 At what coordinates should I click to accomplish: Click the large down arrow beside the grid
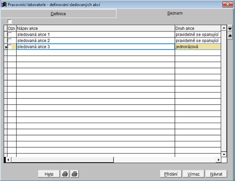[x=230, y=28]
